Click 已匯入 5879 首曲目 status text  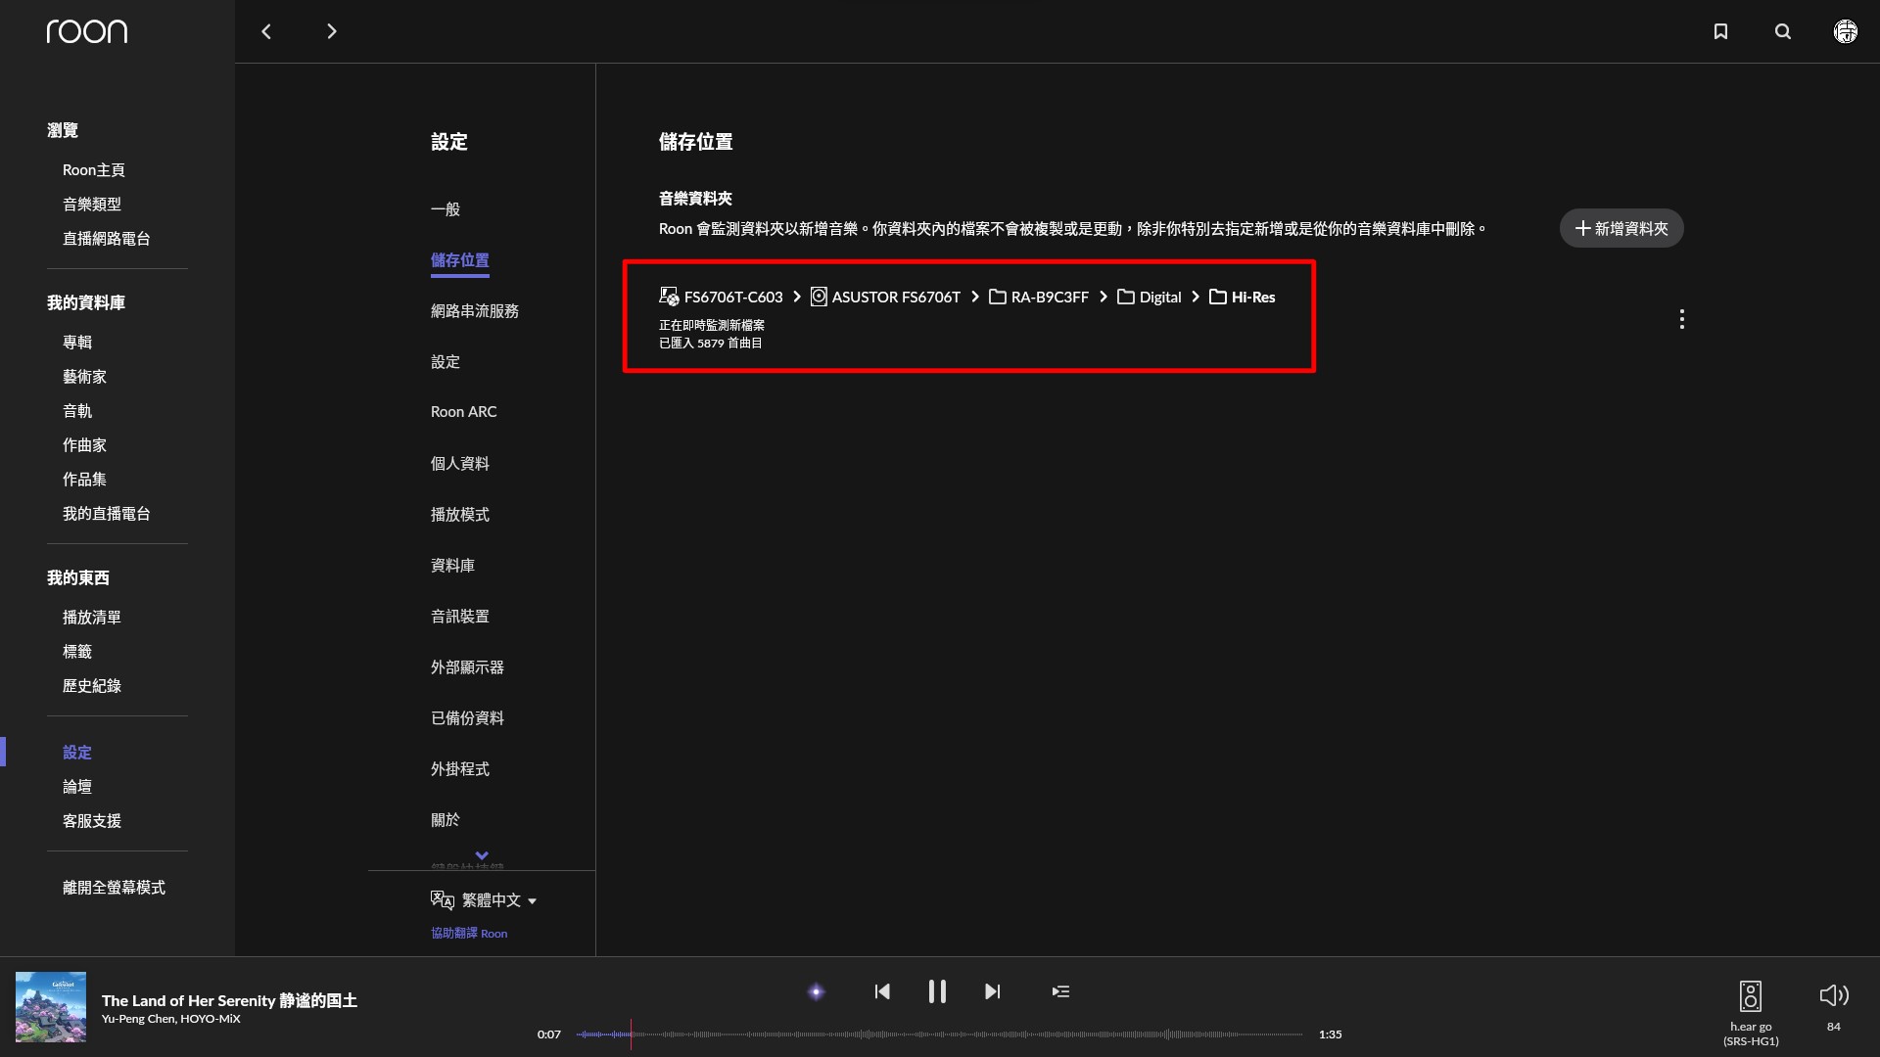coord(711,344)
